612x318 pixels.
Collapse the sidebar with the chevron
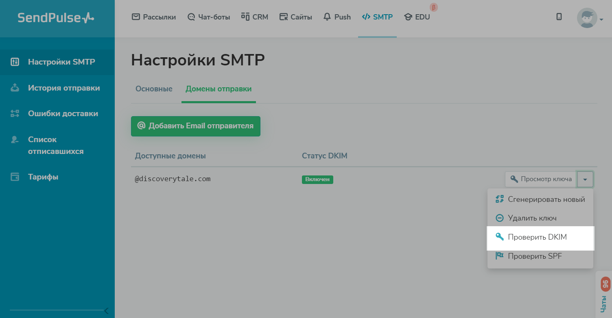coord(106,311)
